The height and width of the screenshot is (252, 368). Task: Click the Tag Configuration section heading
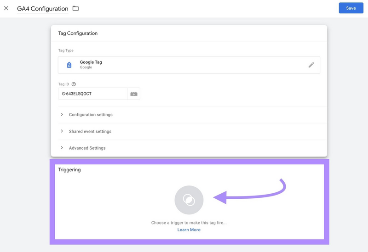[78, 34]
